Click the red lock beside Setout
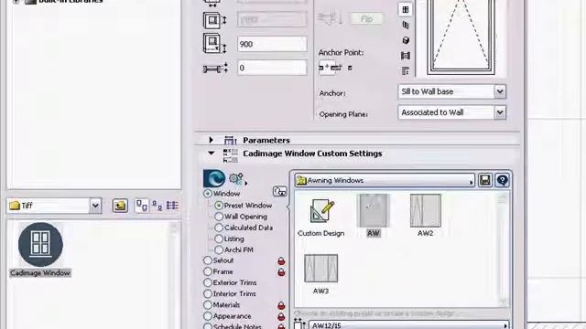586x329 pixels. pyautogui.click(x=281, y=260)
